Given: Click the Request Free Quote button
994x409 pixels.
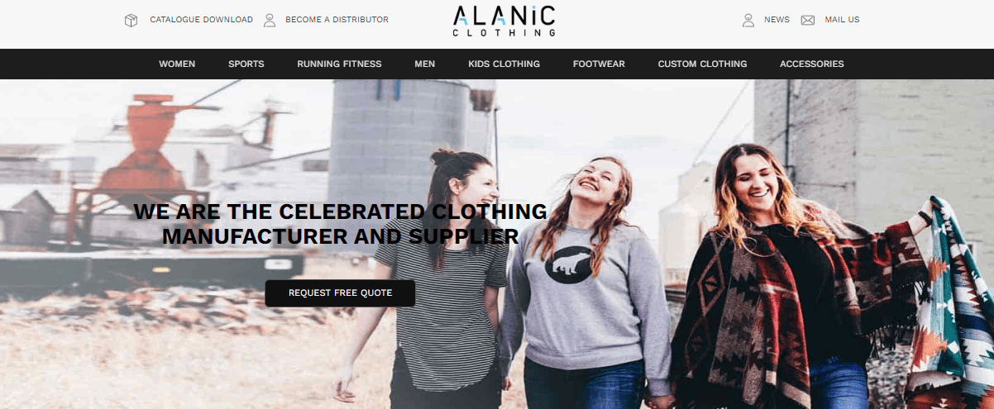Looking at the screenshot, I should coord(340,293).
